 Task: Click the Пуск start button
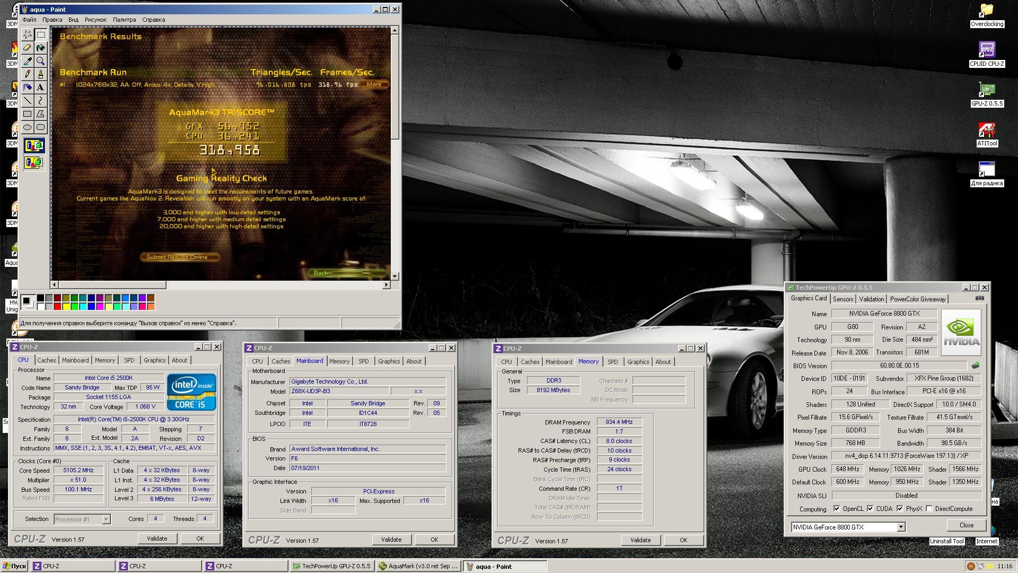(14, 566)
